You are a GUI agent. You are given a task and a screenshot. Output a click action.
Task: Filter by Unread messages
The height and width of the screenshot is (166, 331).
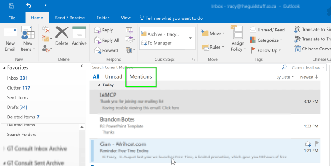pos(114,76)
